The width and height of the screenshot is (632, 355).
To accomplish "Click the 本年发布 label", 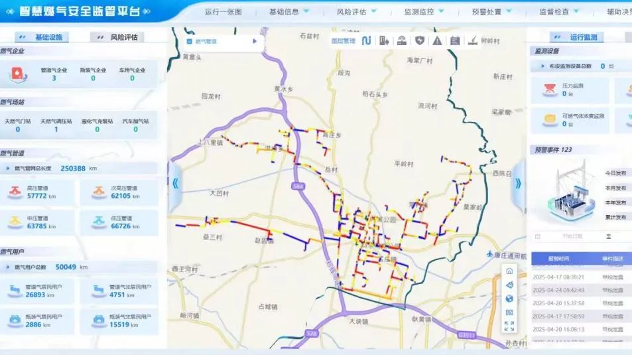I will [615, 202].
